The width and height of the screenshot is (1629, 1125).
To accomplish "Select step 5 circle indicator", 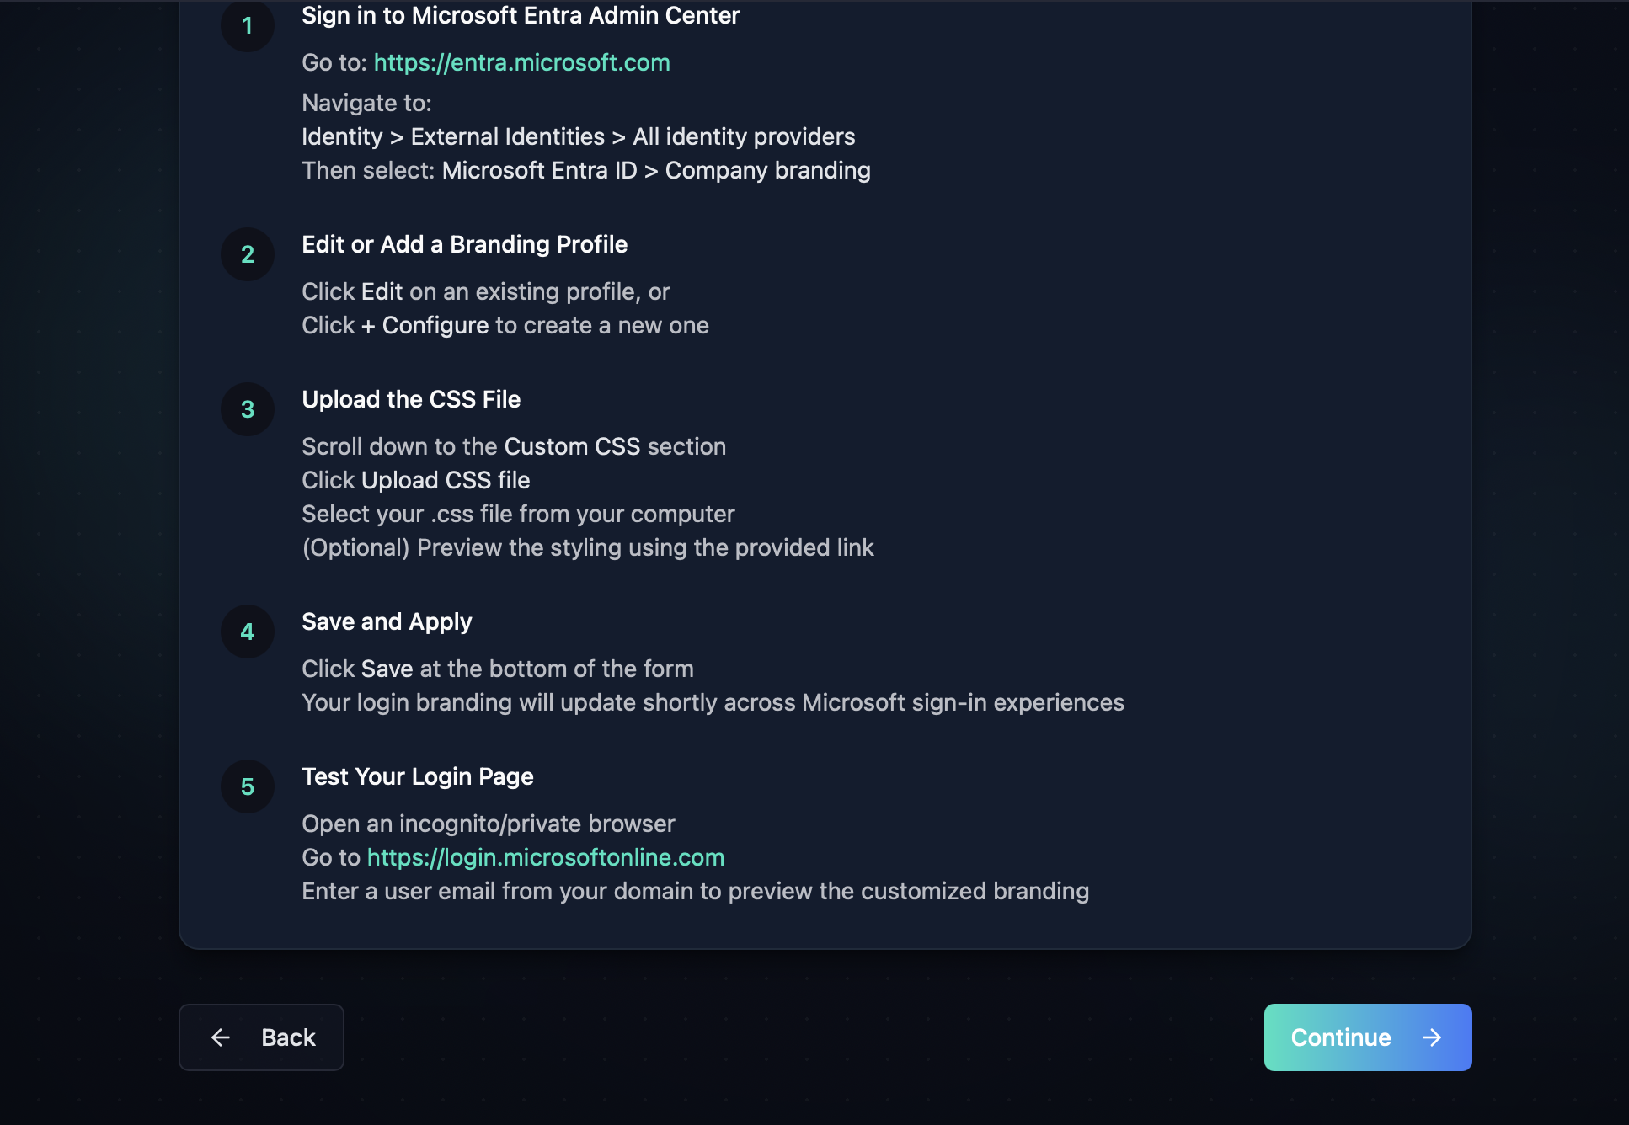I will click(x=247, y=786).
